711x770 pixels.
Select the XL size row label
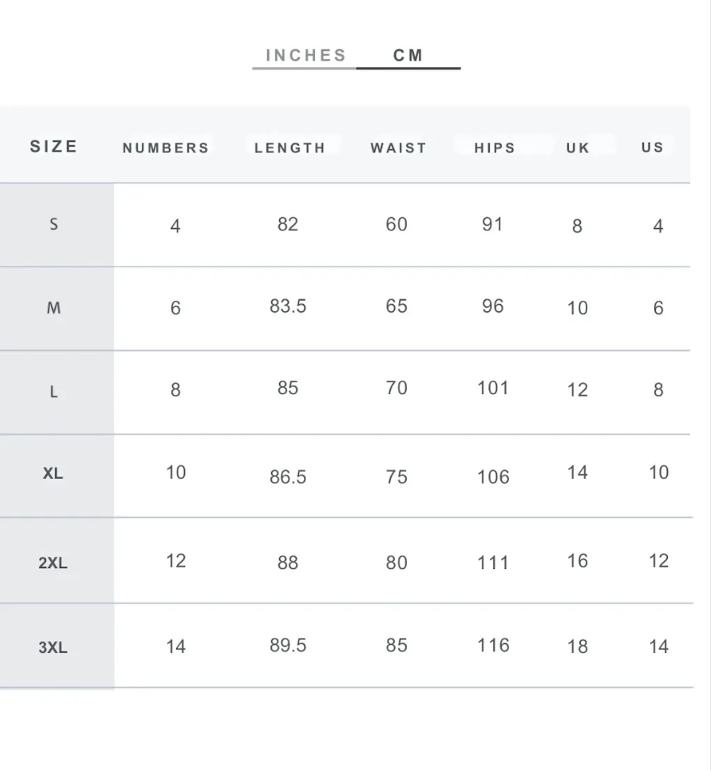click(x=53, y=473)
